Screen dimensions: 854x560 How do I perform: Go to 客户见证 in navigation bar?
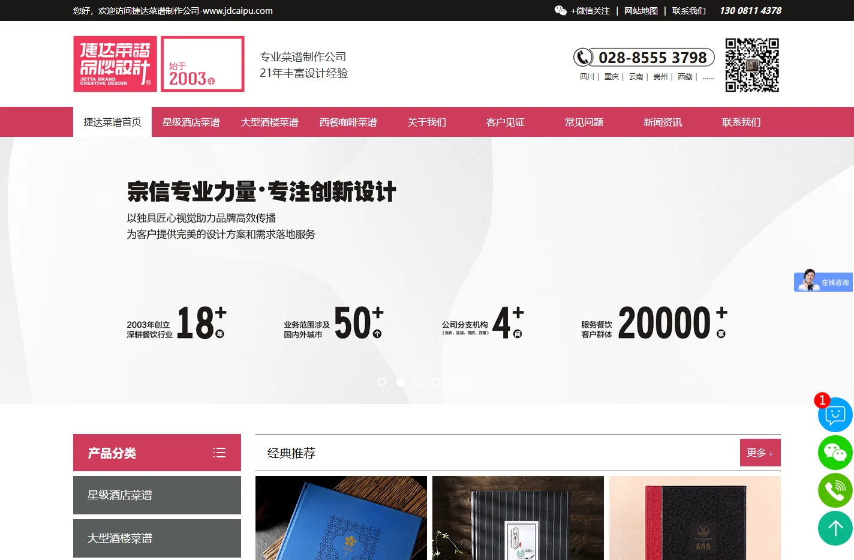pyautogui.click(x=505, y=122)
